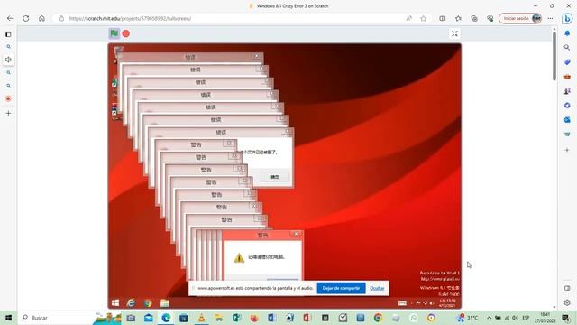The height and width of the screenshot is (325, 577).
Task: Open the Favorites list toolbar icon
Action: pos(458,18)
